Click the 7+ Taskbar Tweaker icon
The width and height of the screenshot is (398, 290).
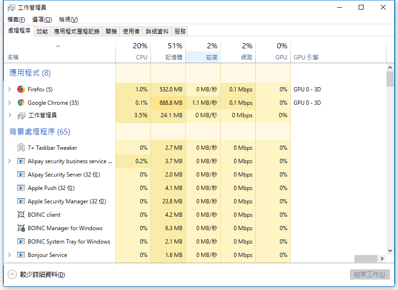[x=21, y=148]
